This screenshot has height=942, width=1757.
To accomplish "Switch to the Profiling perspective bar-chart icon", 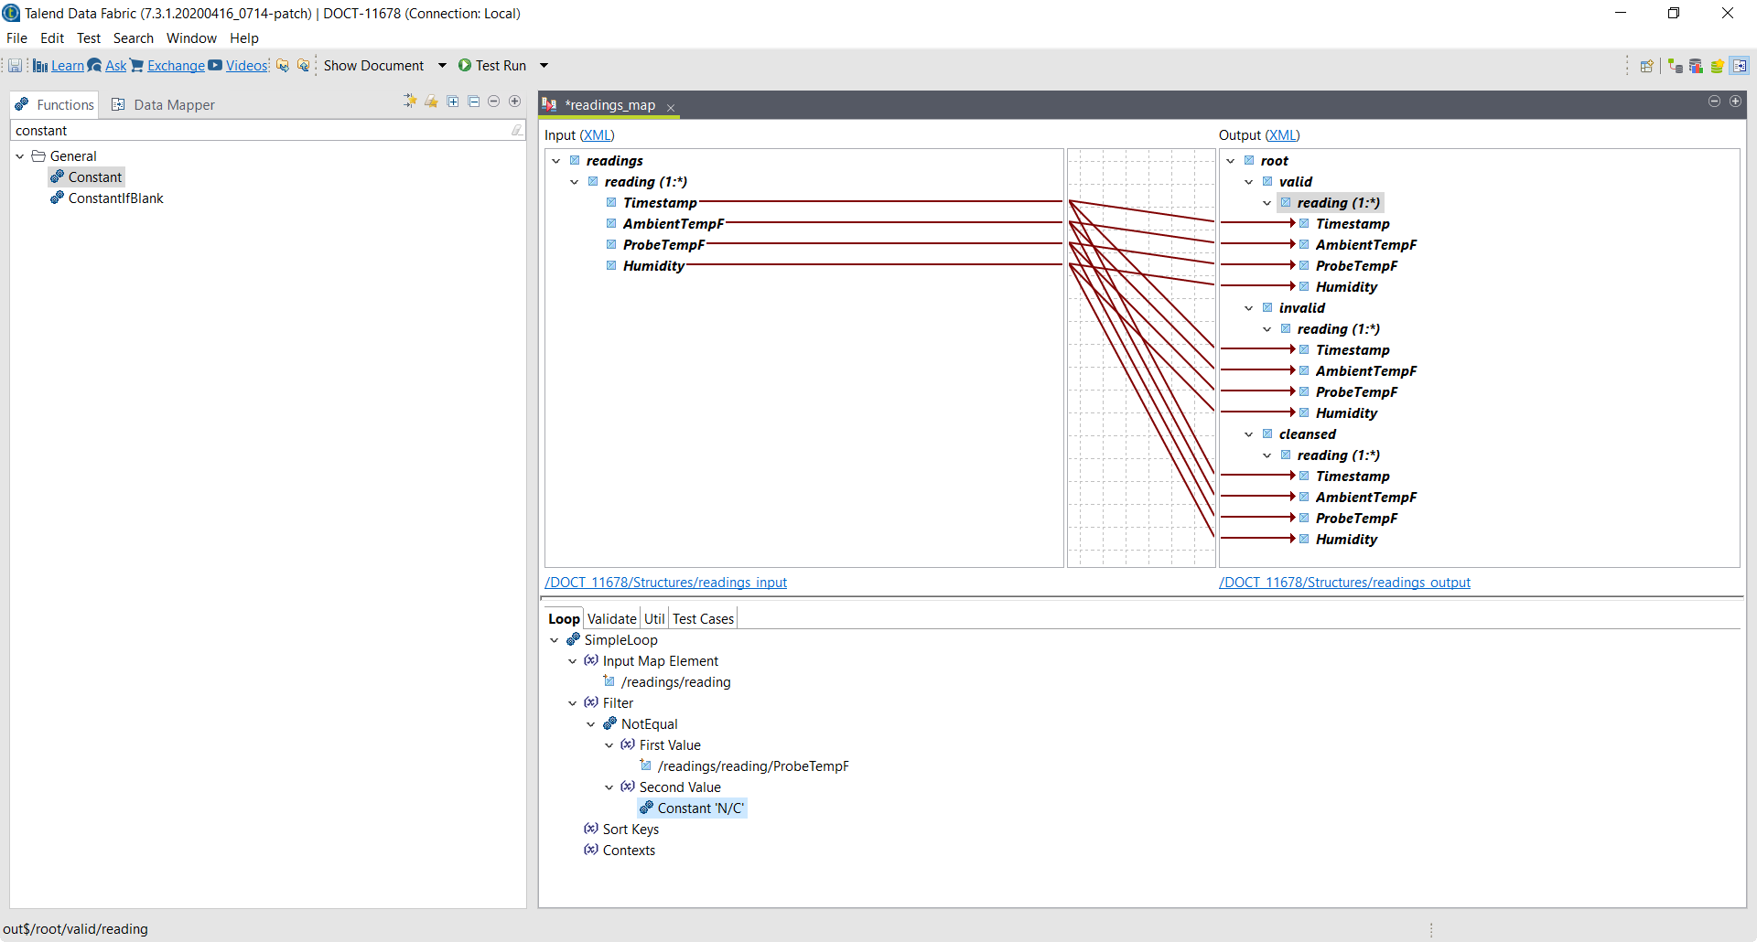I will pyautogui.click(x=1696, y=66).
